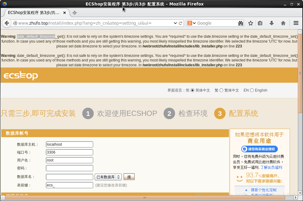Bookmark this page with the star icon
Screen dimensions: 303x201
[251, 23]
